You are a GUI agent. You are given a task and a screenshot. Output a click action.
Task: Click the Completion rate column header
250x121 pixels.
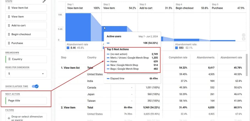coord(178,57)
